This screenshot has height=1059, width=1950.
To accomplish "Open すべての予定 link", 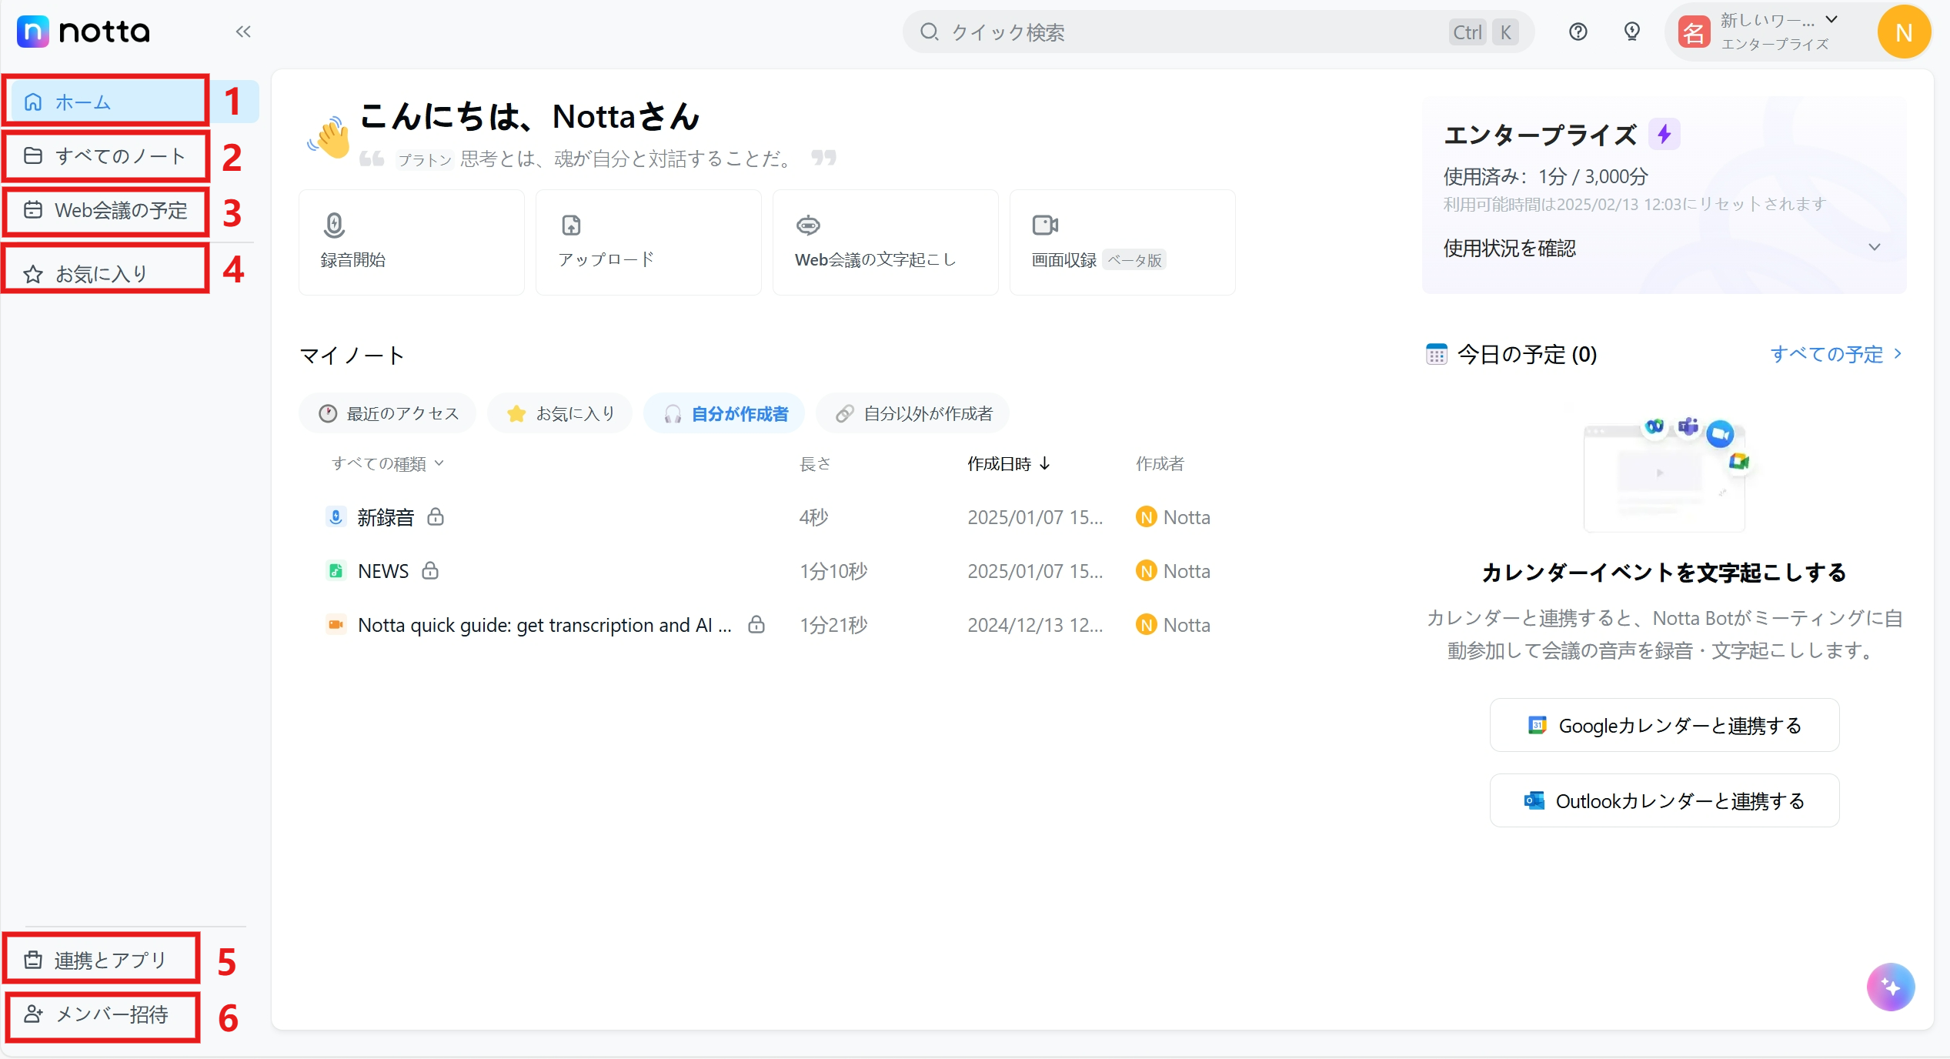I will tap(1836, 354).
